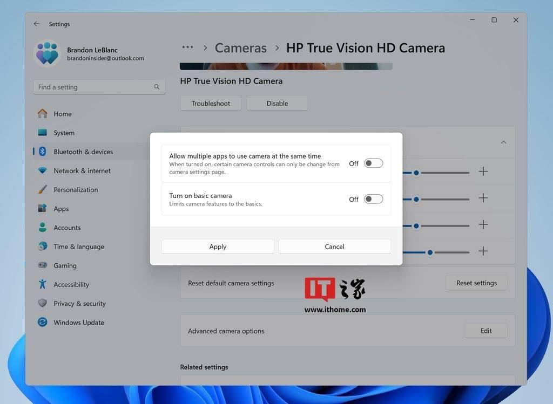
Task: Open Windows Update label
Action: click(x=79, y=323)
